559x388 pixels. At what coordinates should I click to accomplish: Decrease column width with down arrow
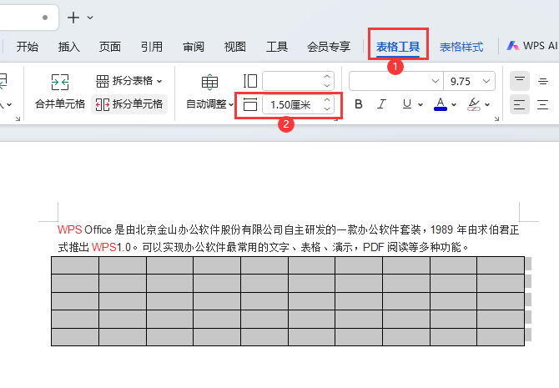[327, 86]
